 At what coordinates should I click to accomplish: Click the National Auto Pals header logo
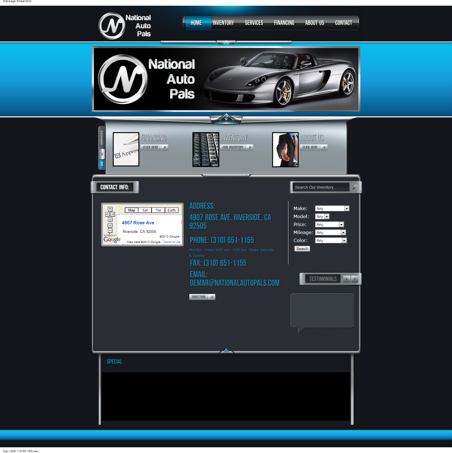(125, 26)
